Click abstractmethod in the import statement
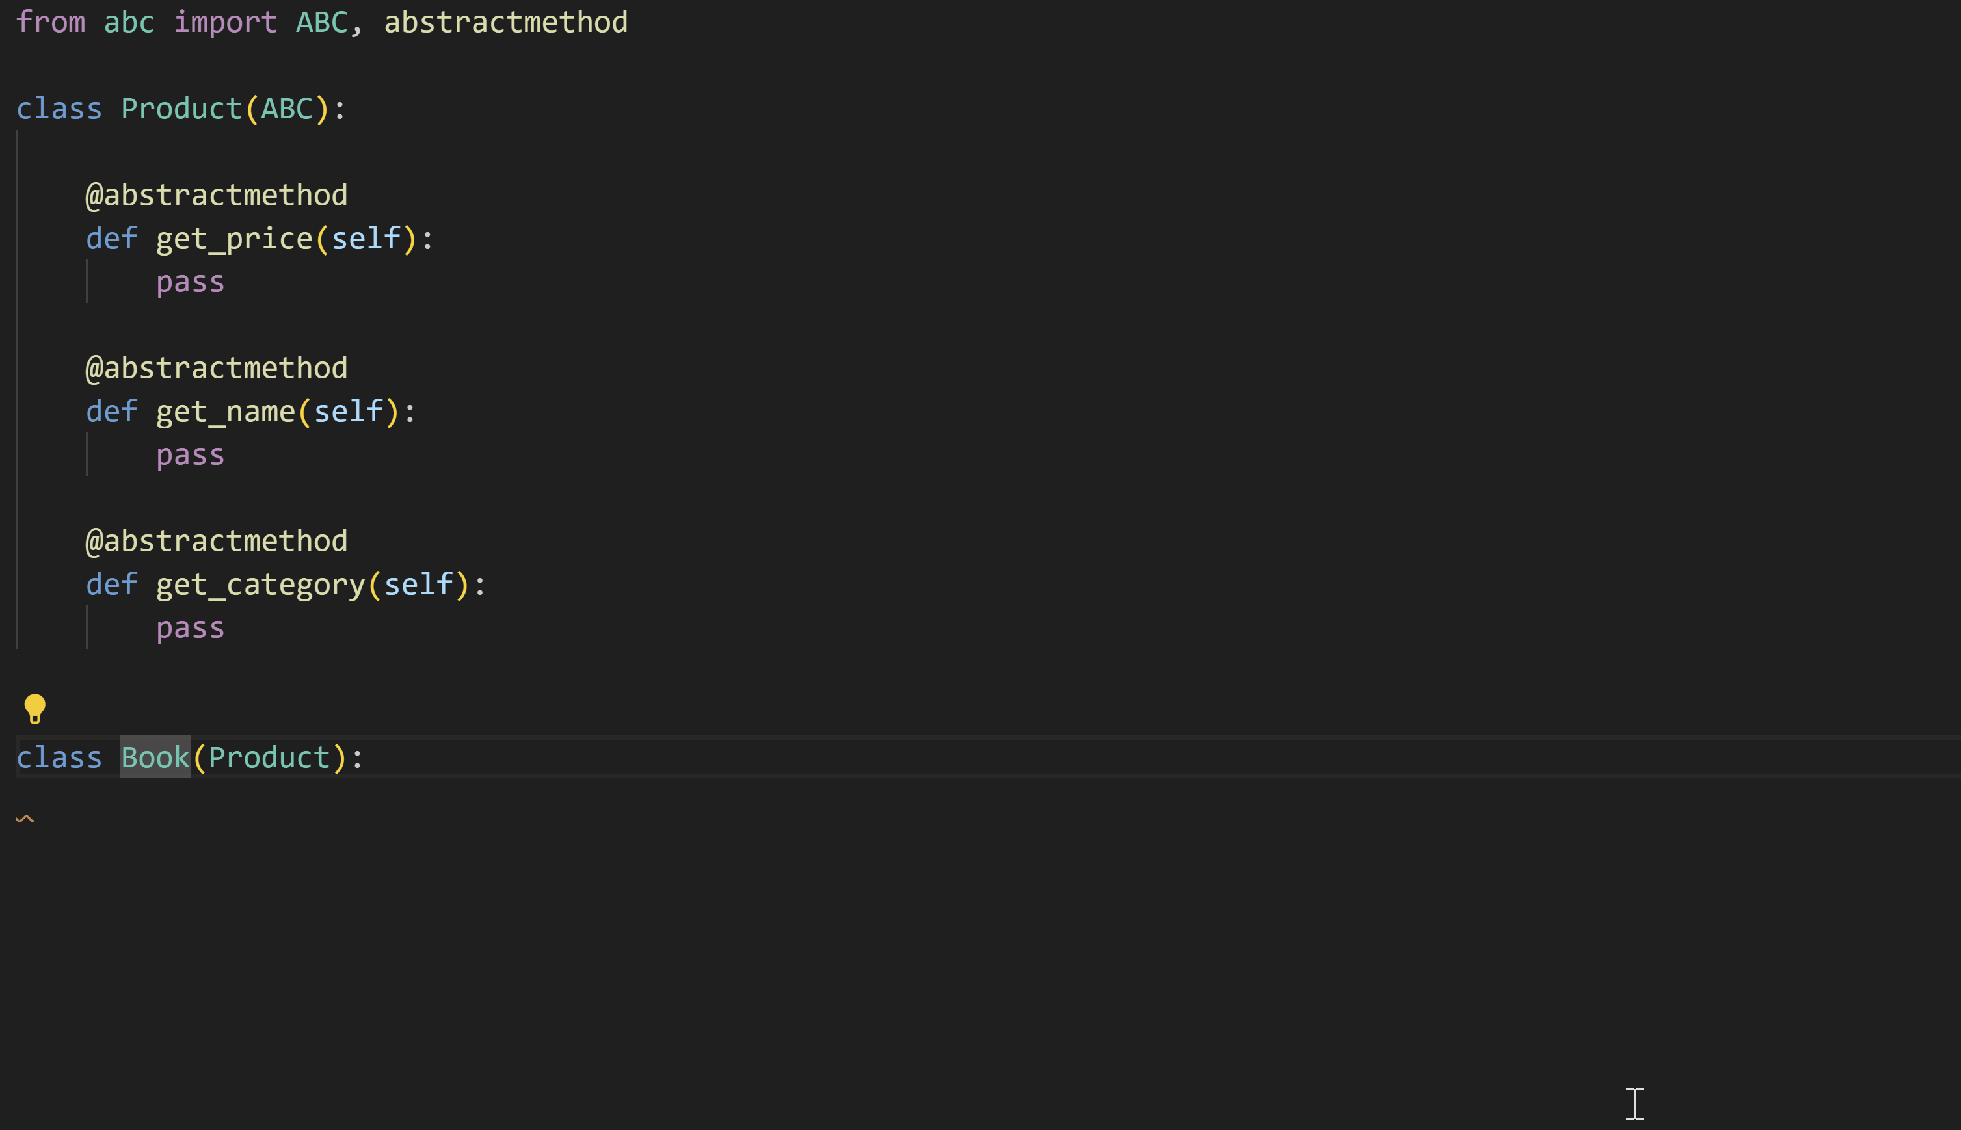Viewport: 1961px width, 1130px height. pos(505,21)
